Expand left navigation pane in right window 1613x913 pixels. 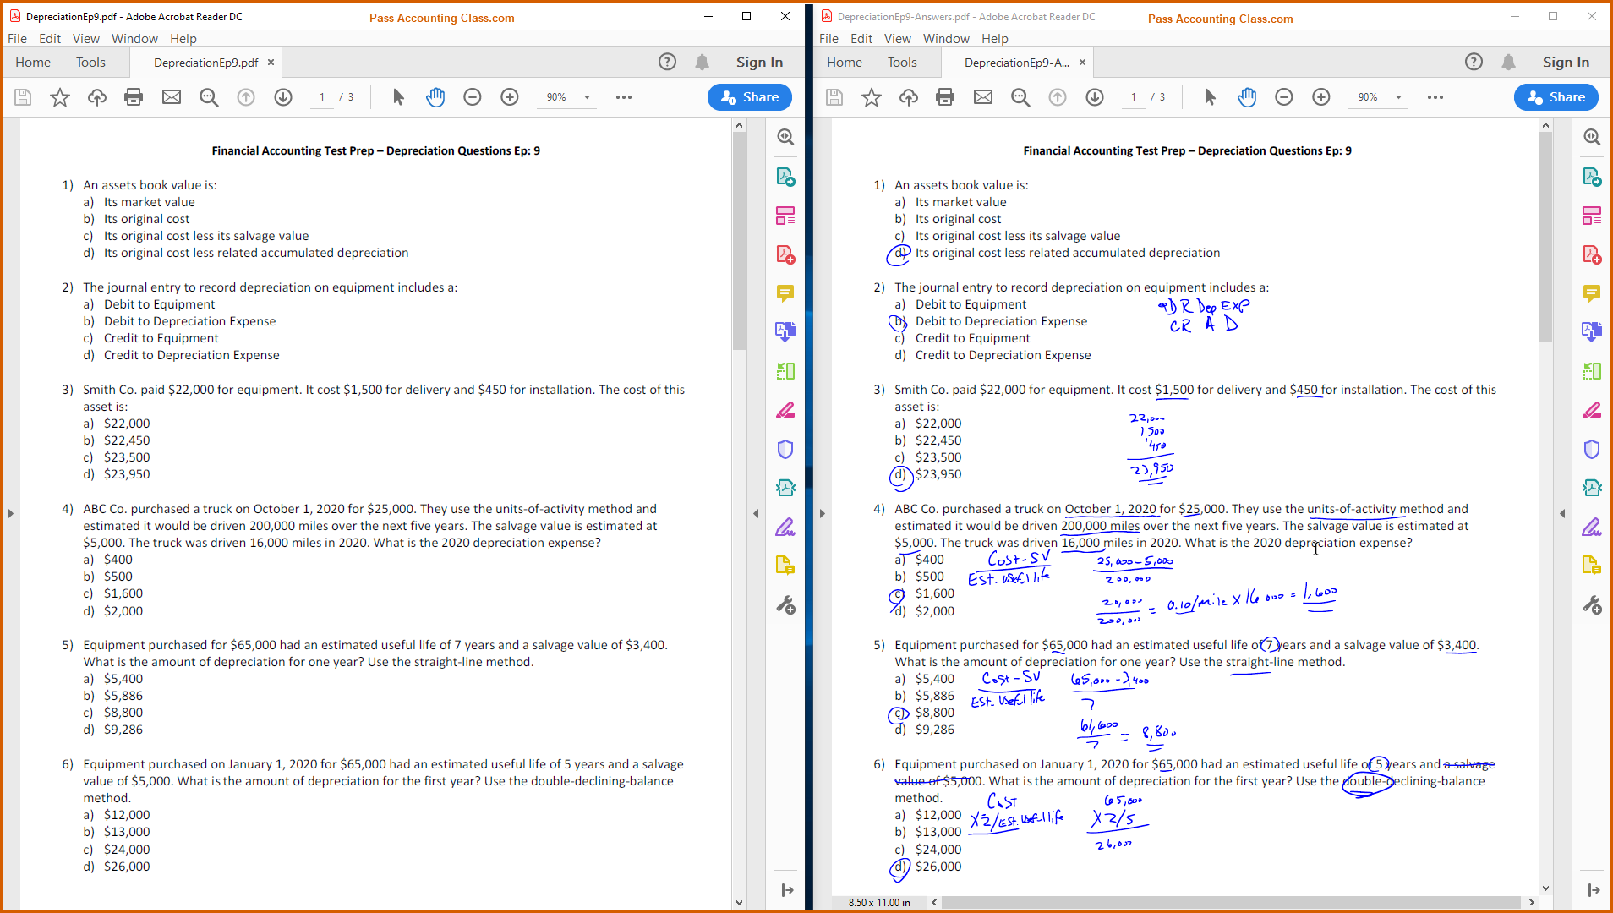tap(822, 513)
